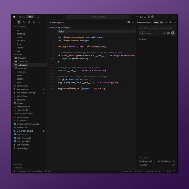The height and width of the screenshot is (189, 189).
Task: Open the Source Control view
Action: coord(29,22)
